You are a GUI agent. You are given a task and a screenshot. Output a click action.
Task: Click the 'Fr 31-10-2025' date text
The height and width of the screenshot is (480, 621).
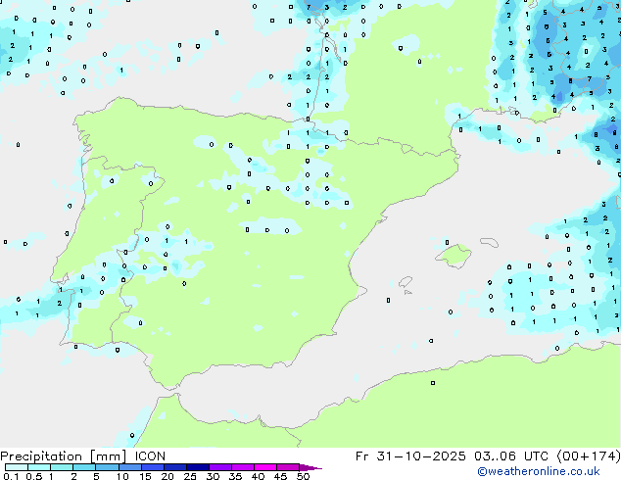(410, 456)
